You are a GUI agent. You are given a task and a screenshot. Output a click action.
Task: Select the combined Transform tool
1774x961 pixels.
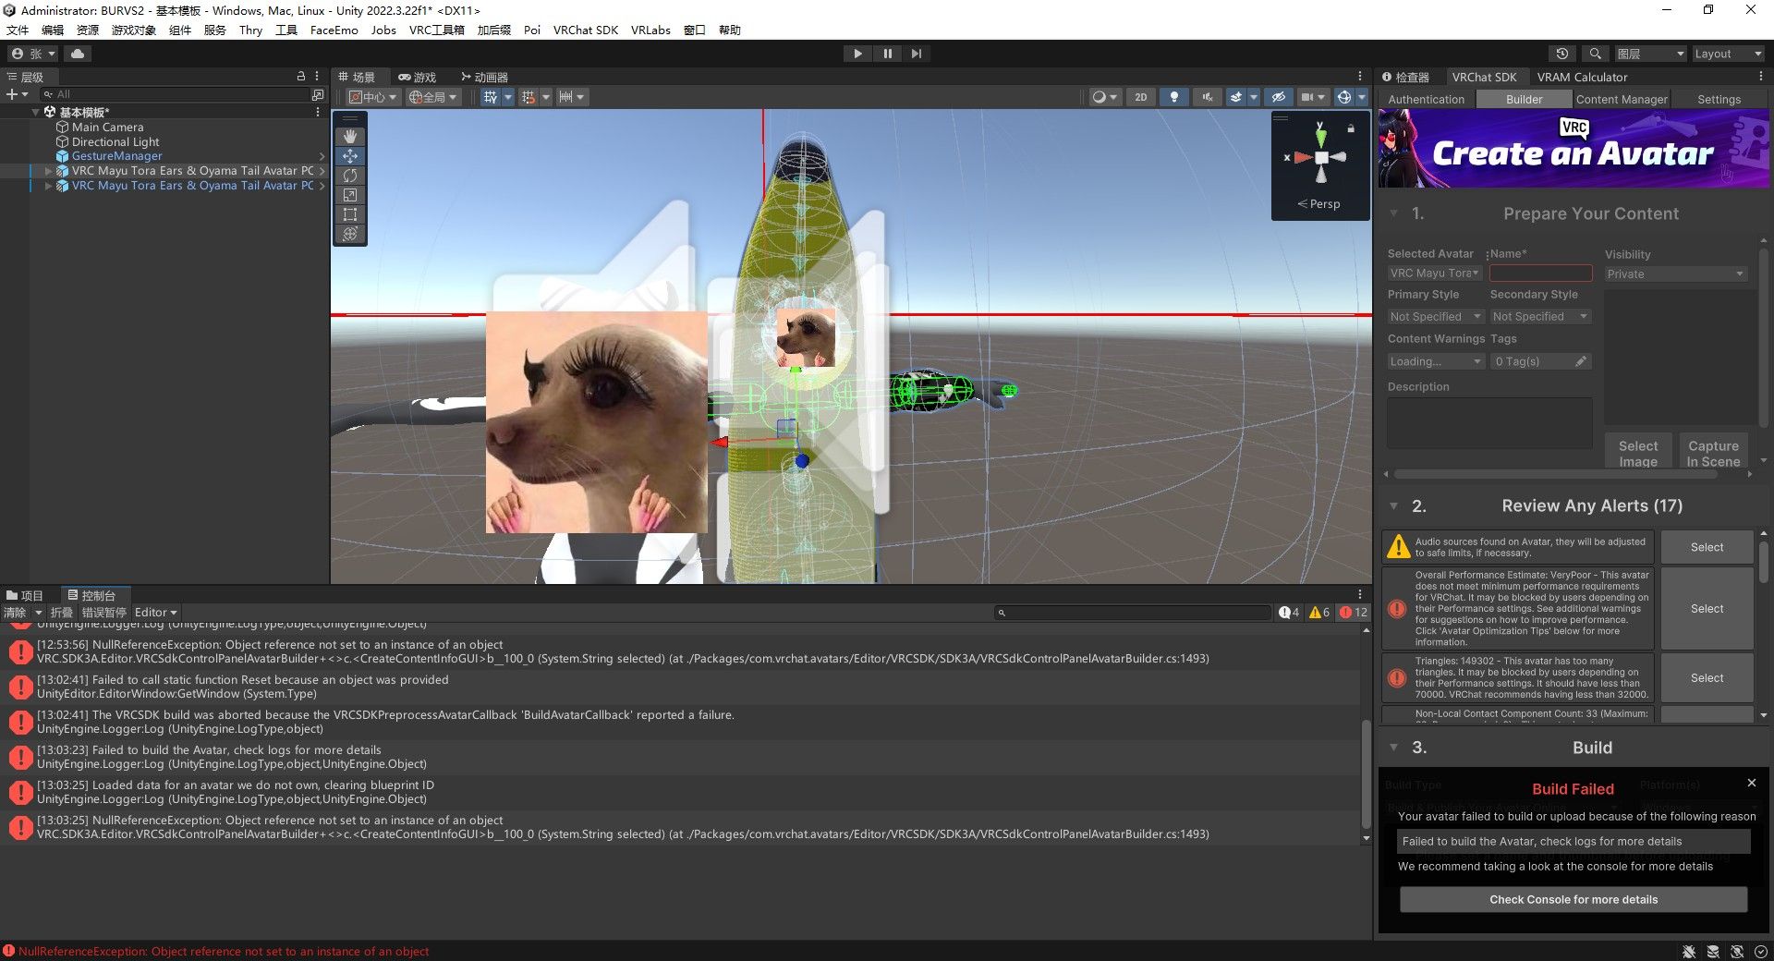(350, 234)
